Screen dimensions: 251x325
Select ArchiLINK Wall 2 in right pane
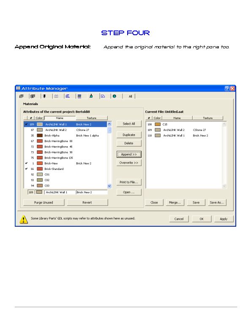[184, 130]
